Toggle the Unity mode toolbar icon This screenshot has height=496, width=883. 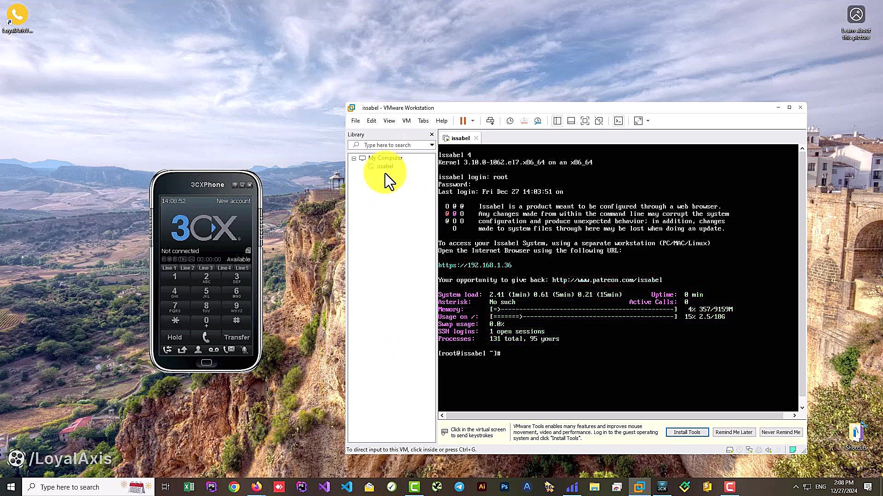click(x=599, y=121)
